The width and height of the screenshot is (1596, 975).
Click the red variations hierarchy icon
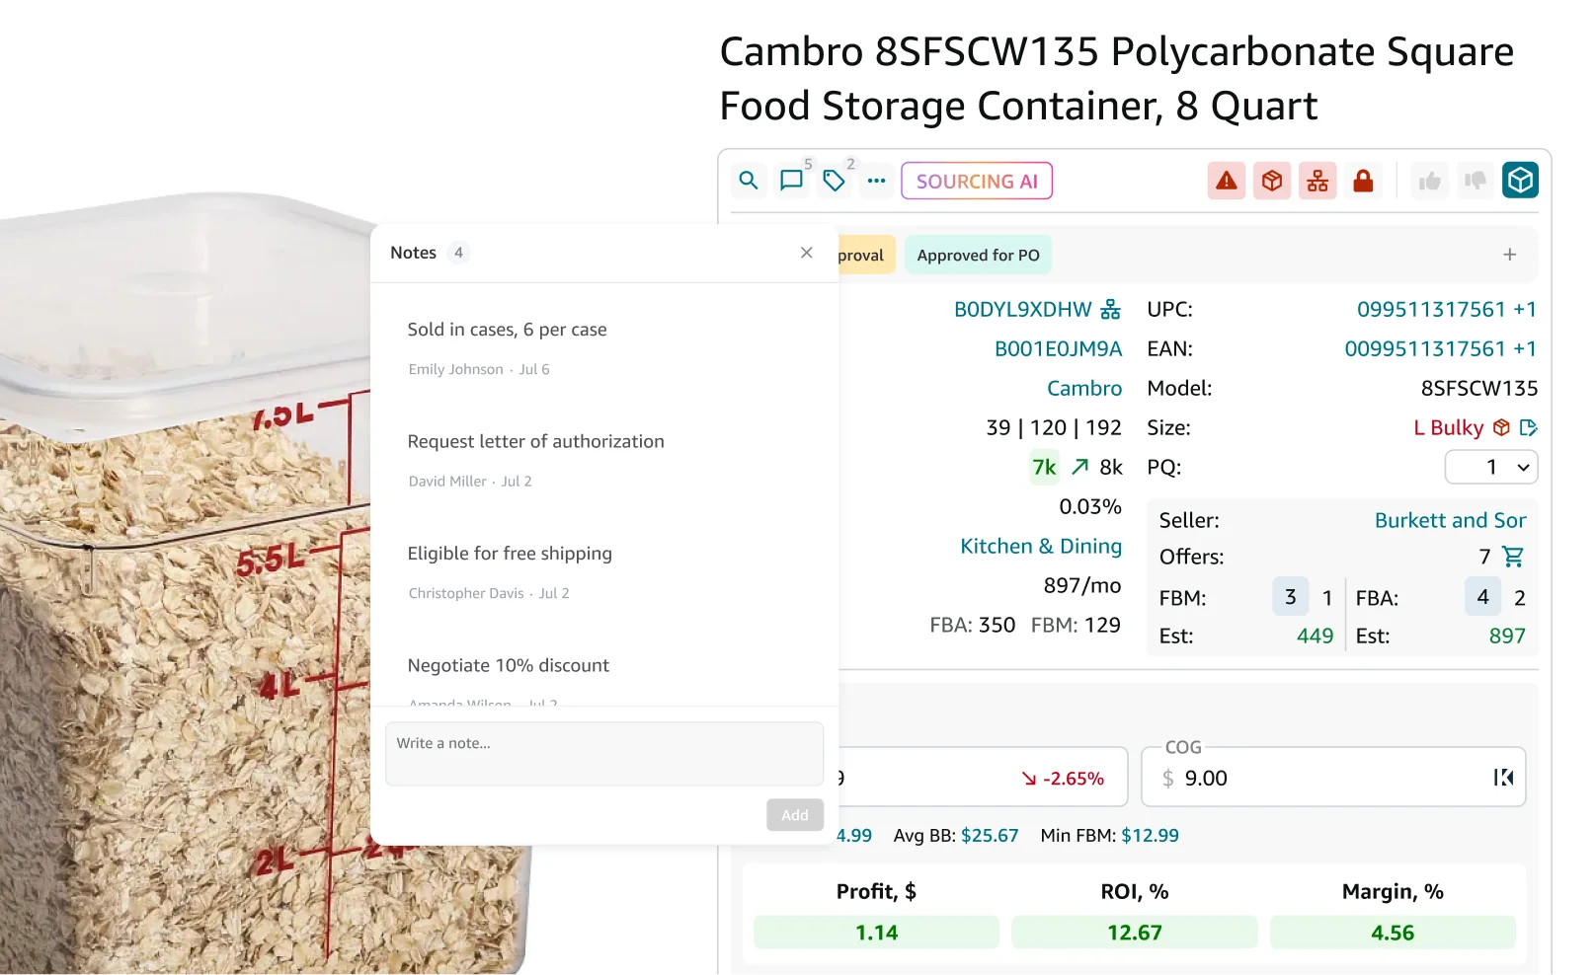click(x=1317, y=181)
